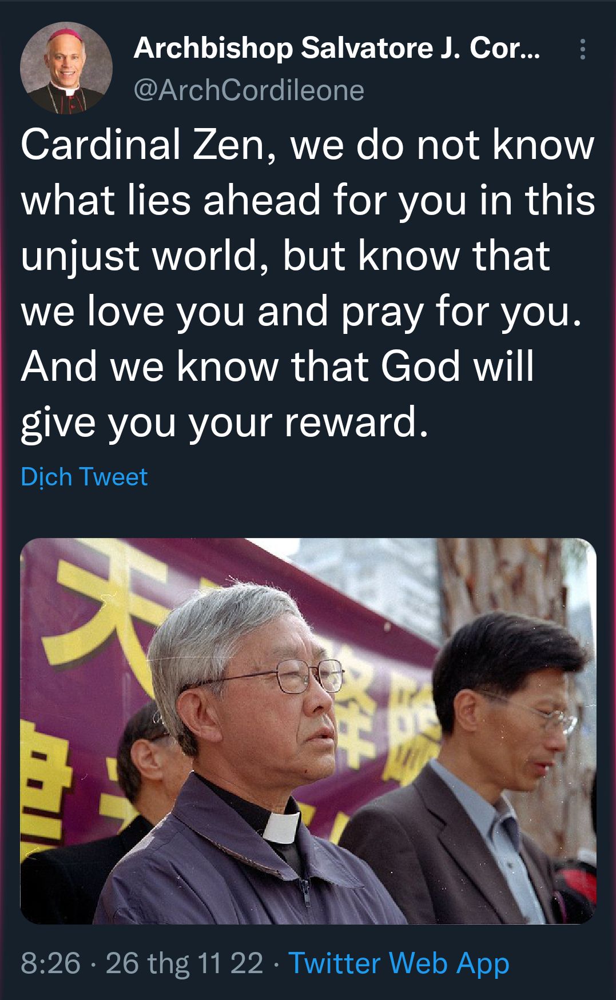Click the words 'And we know that God'
The image size is (616, 1000).
click(x=241, y=366)
